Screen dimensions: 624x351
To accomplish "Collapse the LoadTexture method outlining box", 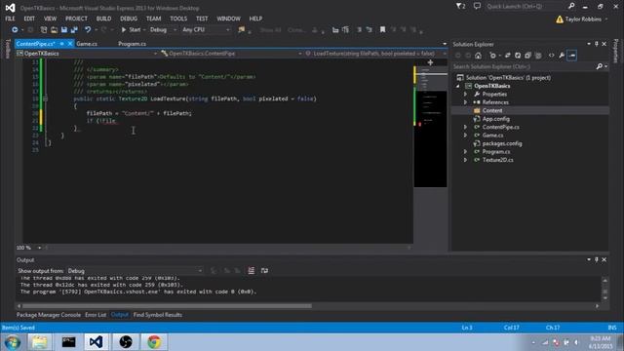I will 46,98.
